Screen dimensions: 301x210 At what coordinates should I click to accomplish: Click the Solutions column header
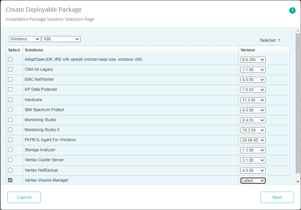coord(33,50)
